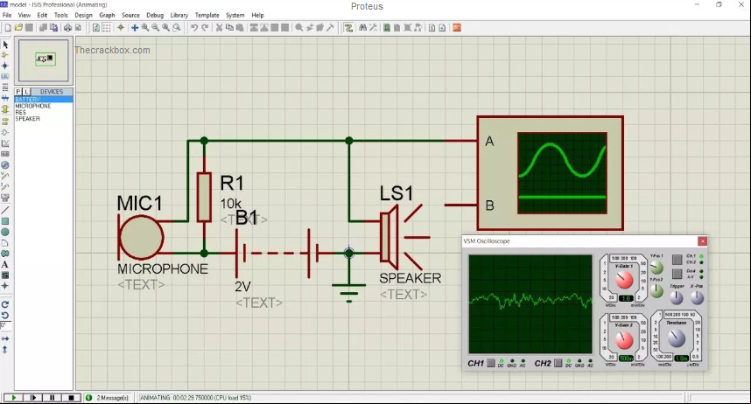751x404 pixels.
Task: Open the Debug menu
Action: coord(155,16)
